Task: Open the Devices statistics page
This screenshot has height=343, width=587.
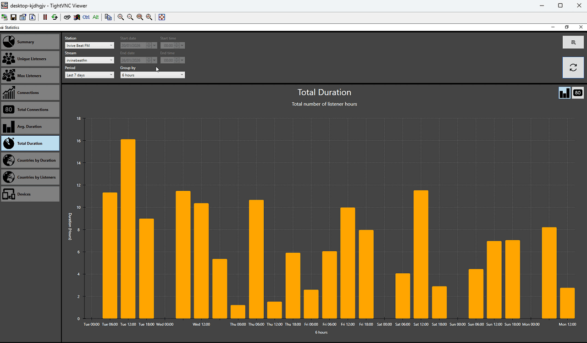Action: [30, 194]
